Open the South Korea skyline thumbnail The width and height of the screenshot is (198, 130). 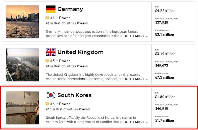[x=22, y=108]
